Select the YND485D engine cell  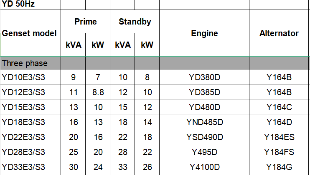(204, 122)
